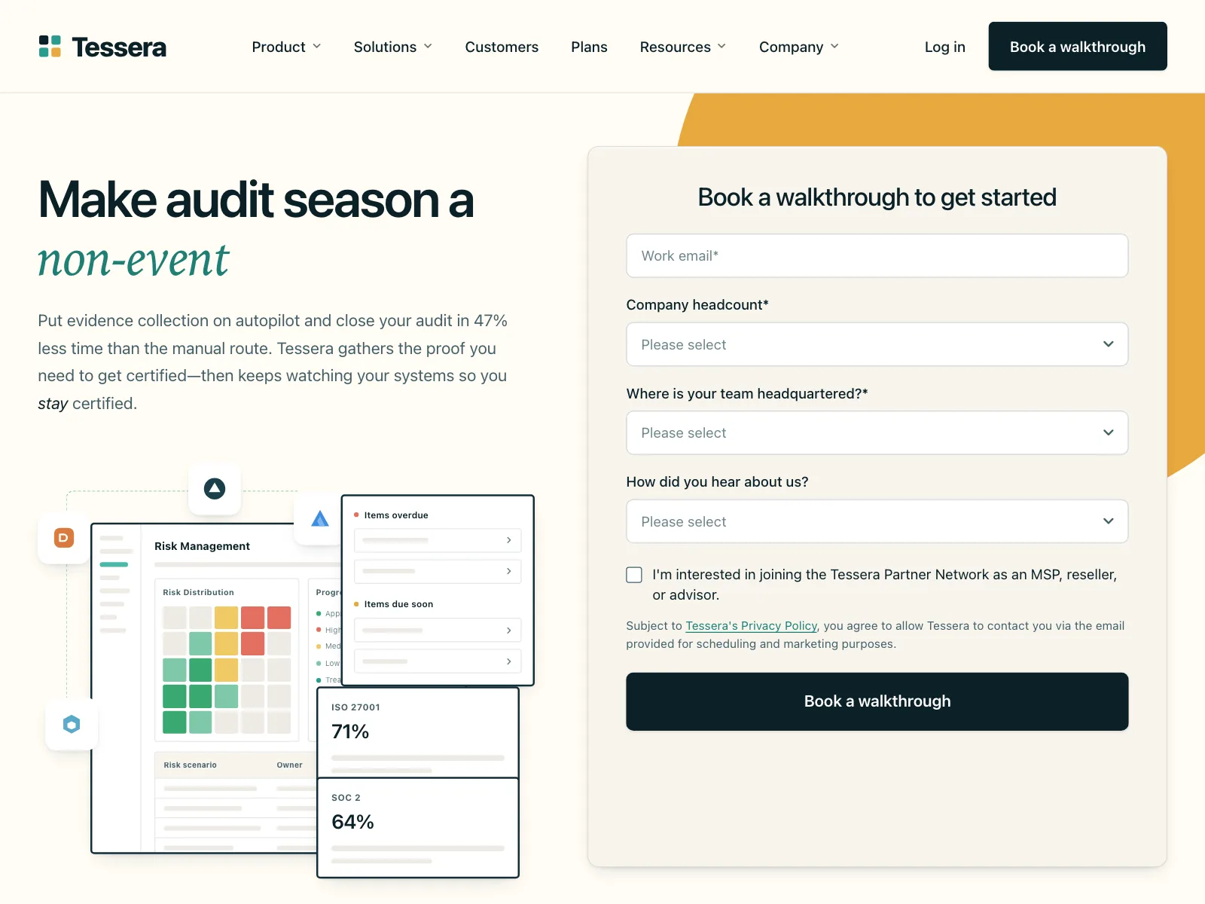Viewport: 1205px width, 904px height.
Task: Click the 'Items overdue' label
Action: pyautogui.click(x=396, y=515)
